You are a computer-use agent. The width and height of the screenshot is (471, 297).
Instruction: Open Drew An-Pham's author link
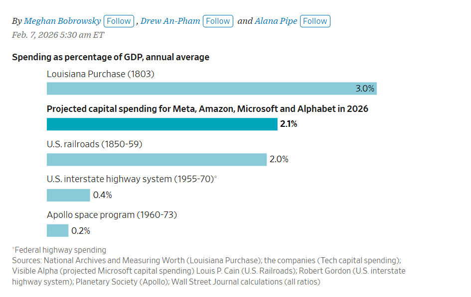[x=170, y=21]
